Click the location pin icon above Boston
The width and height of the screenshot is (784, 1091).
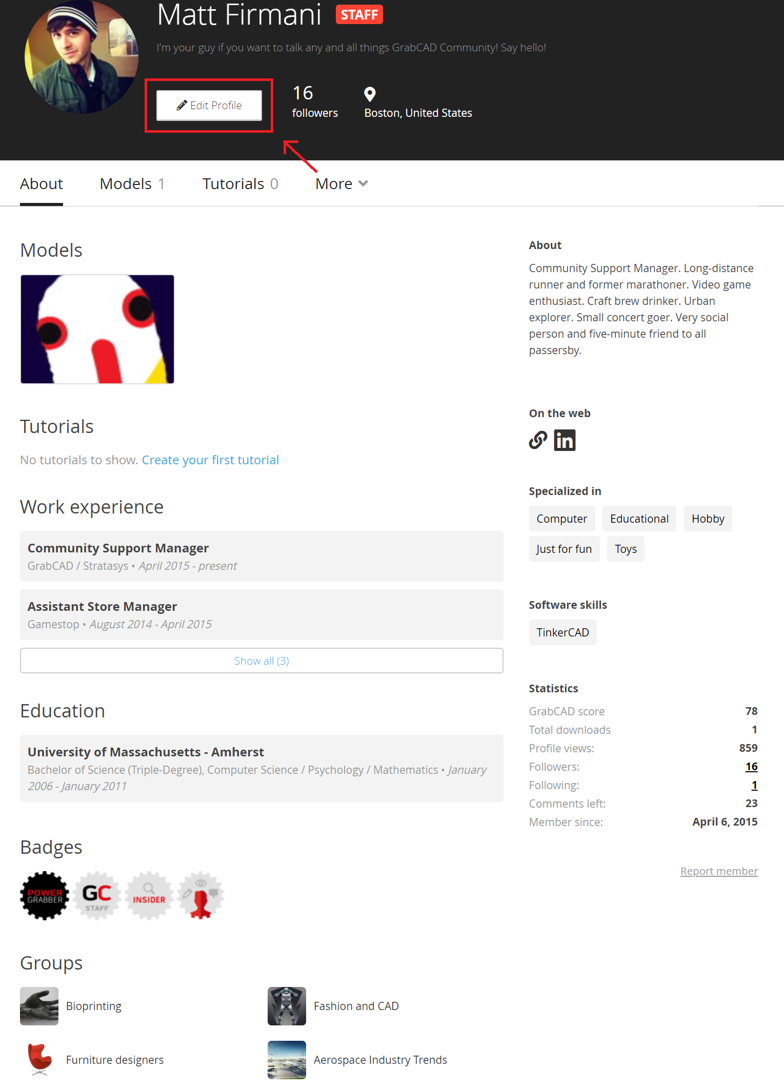click(370, 94)
